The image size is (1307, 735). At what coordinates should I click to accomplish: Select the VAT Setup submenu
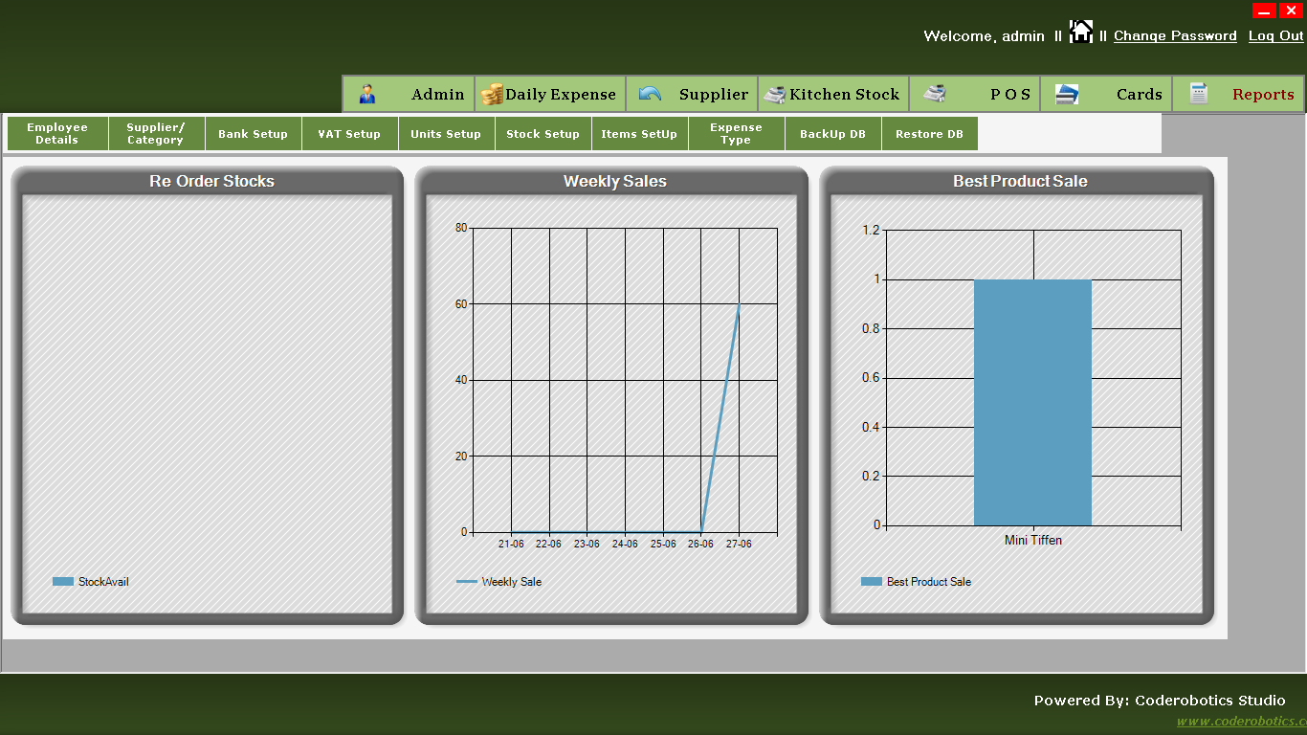(x=349, y=134)
